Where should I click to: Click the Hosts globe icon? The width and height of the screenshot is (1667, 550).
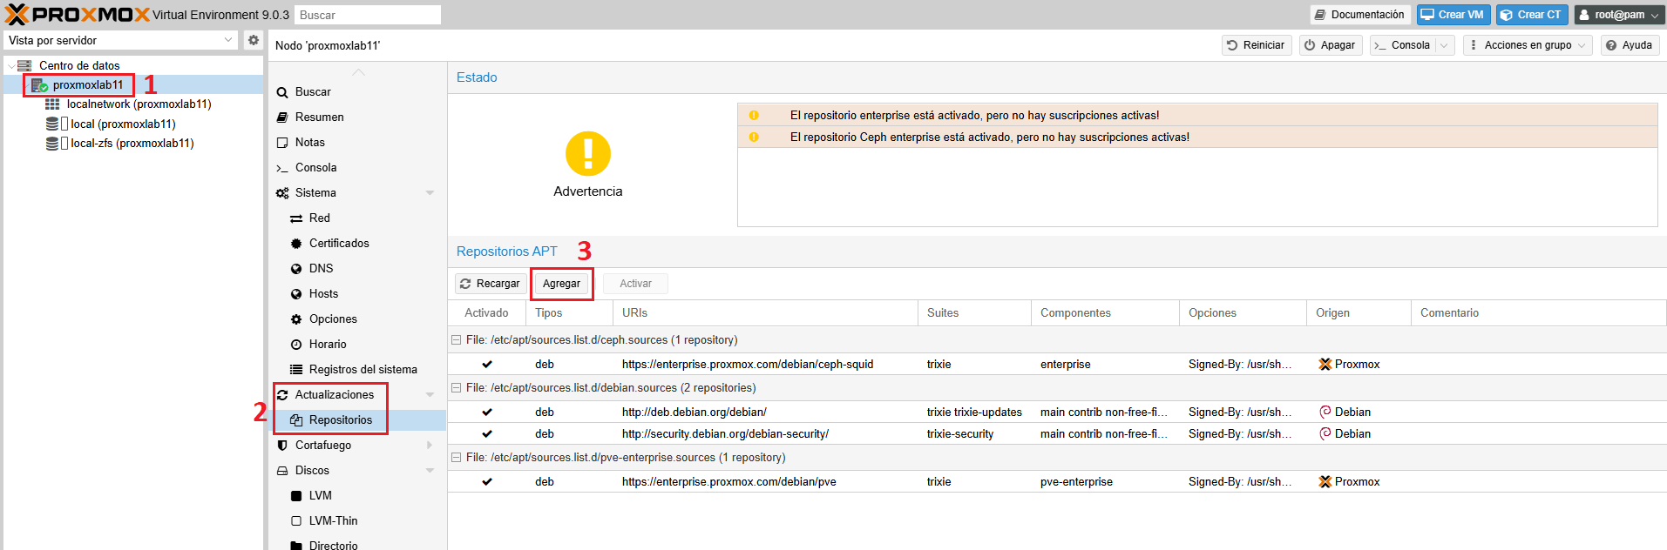click(296, 294)
